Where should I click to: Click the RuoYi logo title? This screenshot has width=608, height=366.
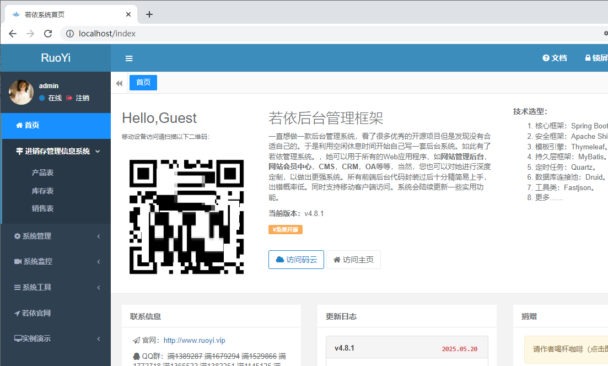point(56,58)
